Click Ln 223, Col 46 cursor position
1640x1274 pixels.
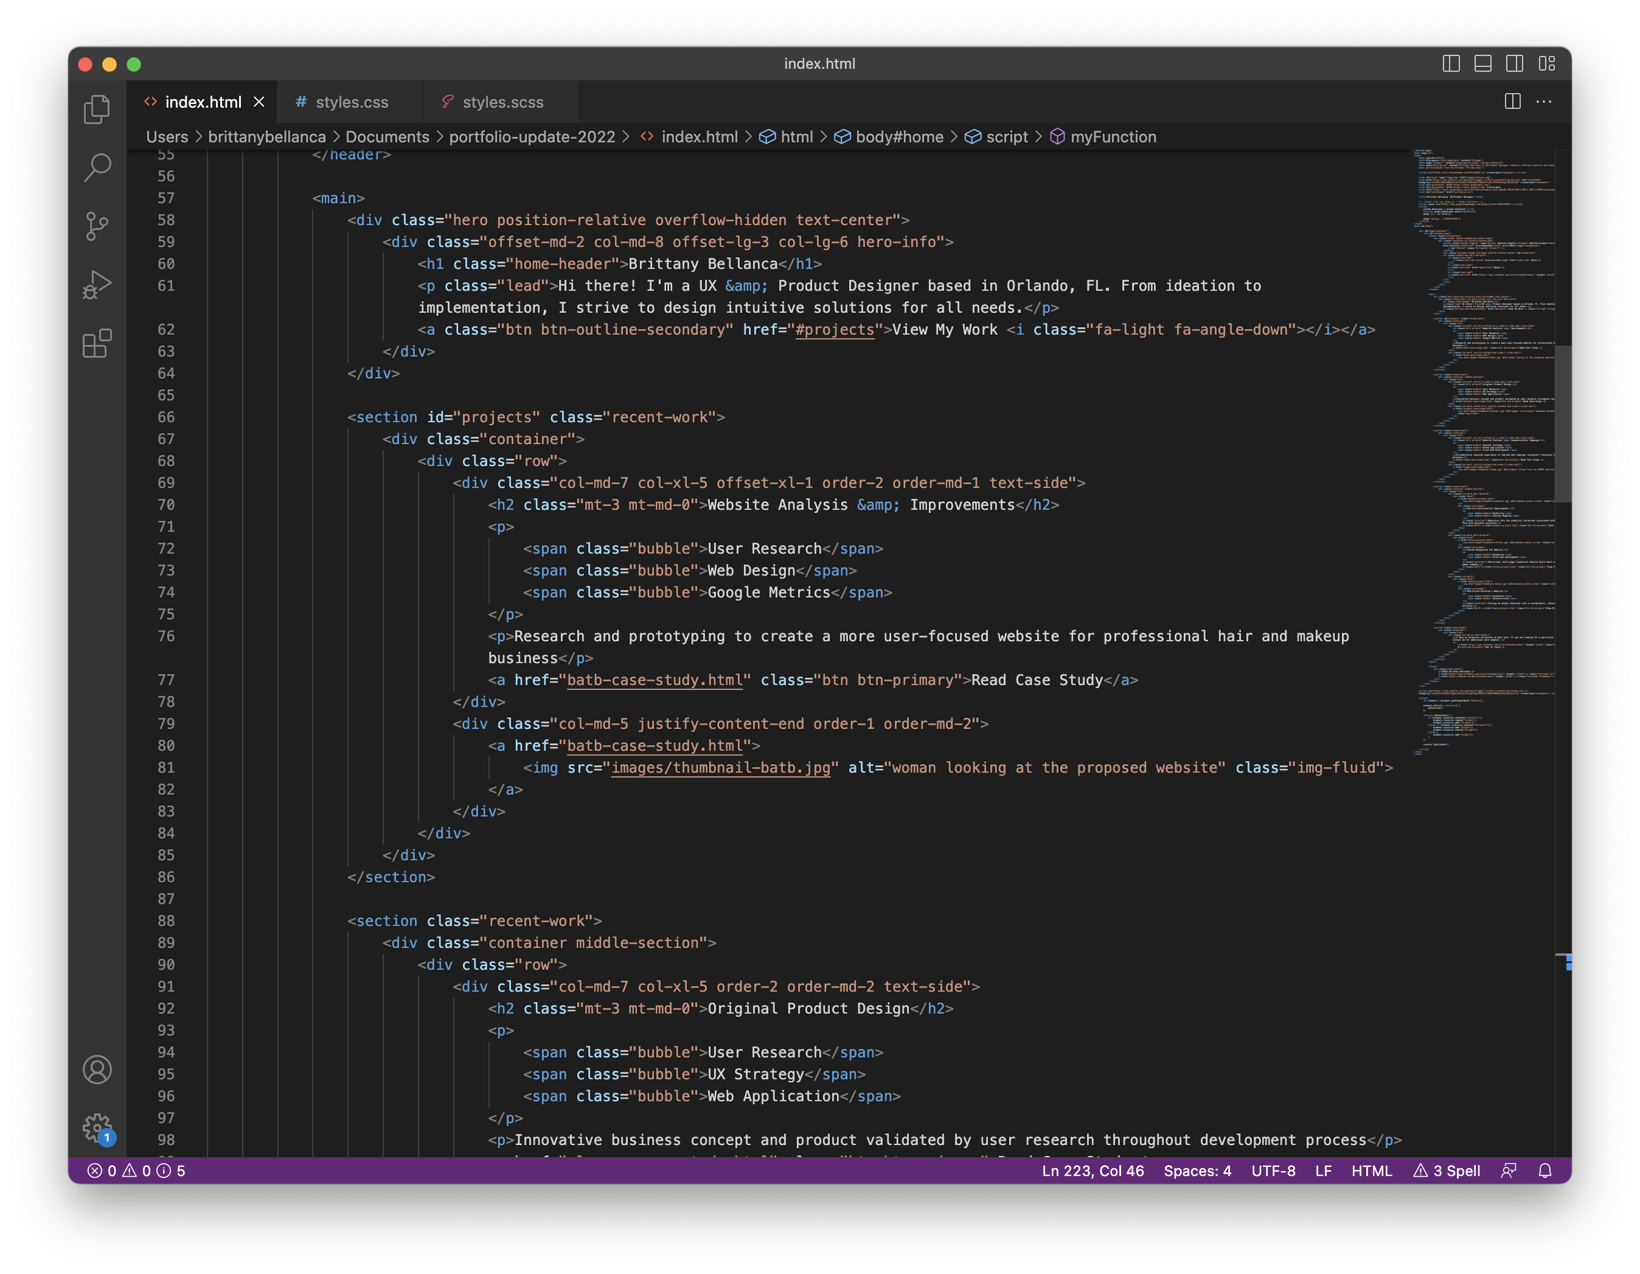pyautogui.click(x=1093, y=1171)
